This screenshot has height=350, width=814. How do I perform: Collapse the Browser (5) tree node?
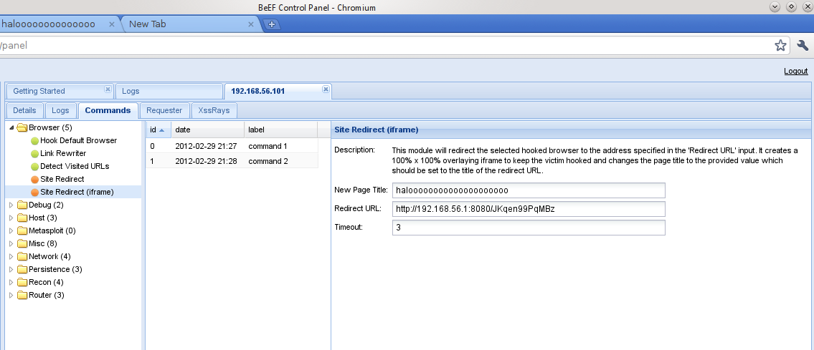click(x=11, y=127)
